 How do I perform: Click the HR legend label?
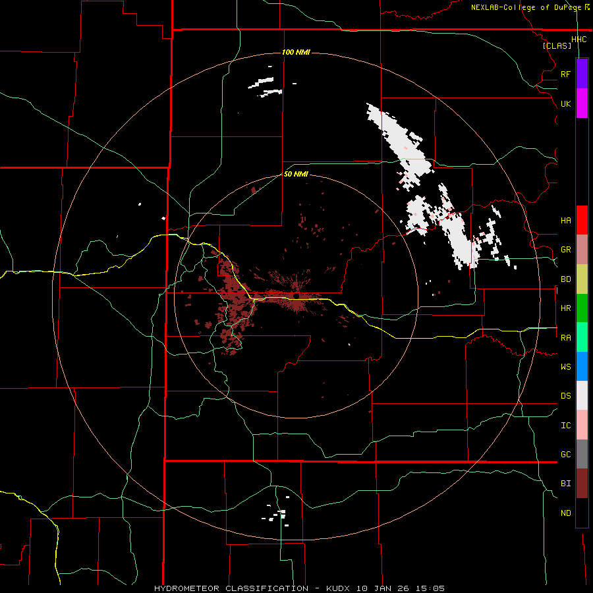click(x=566, y=308)
